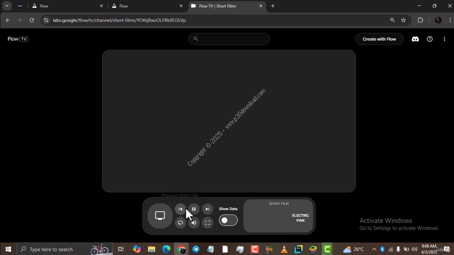Click the Previous Short Film button
The width and height of the screenshot is (454, 255).
[180, 209]
